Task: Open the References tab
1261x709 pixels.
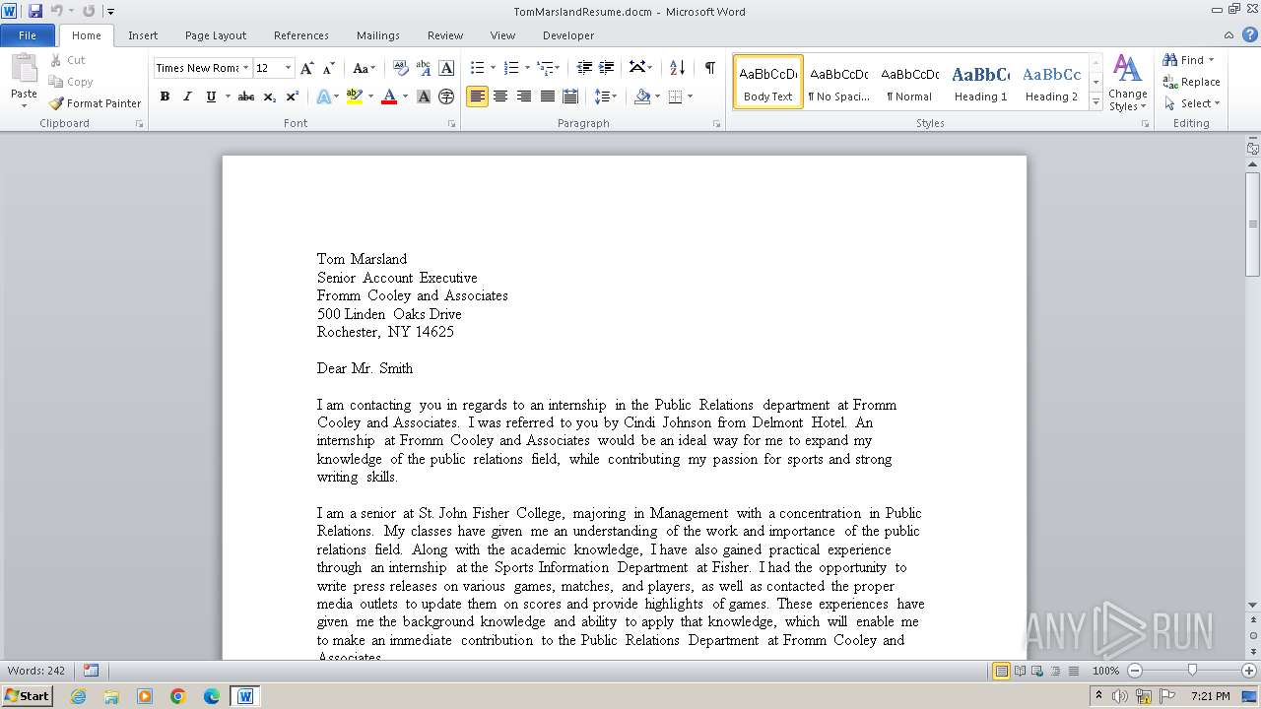Action: 301,35
